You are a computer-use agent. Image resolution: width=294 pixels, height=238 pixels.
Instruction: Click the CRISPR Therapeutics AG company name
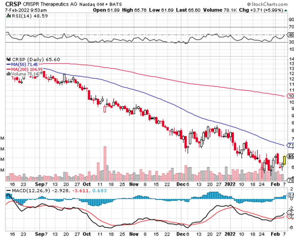pos(50,4)
